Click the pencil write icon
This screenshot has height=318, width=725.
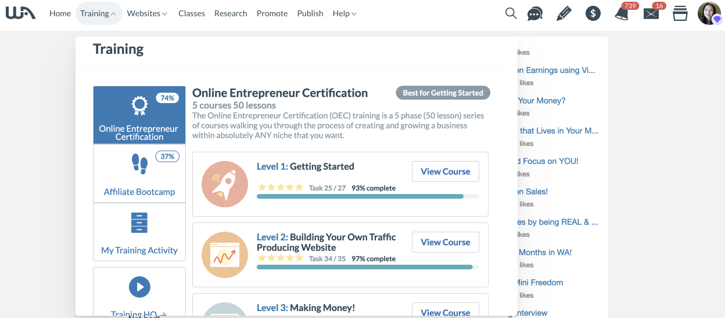coord(564,13)
